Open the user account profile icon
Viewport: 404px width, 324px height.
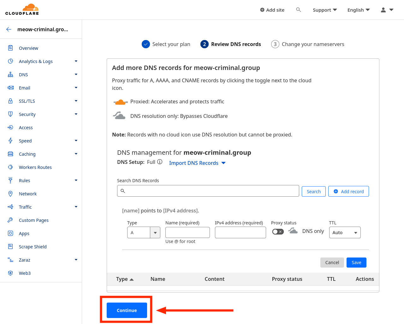(x=383, y=10)
